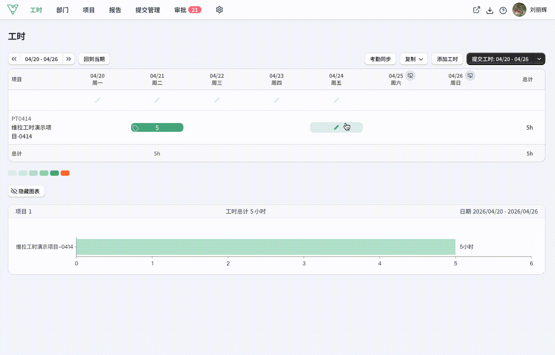This screenshot has height=355, width=555.
Task: Toggle the non-workday icon beside 04/25
Action: (410, 76)
